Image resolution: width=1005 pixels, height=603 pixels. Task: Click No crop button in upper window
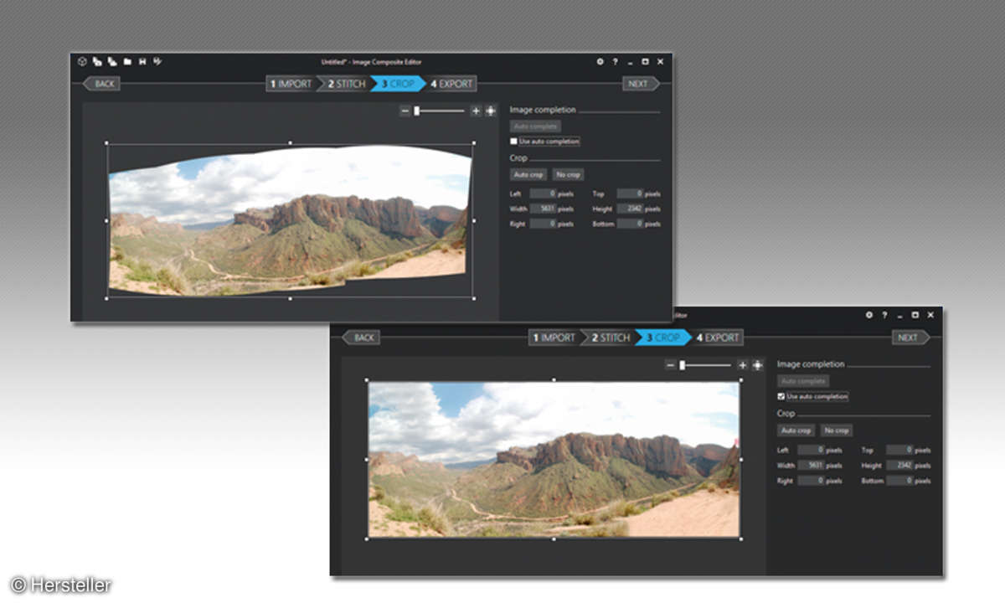click(568, 174)
